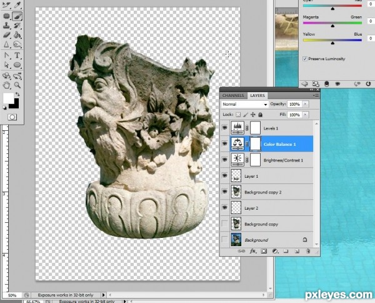
Task: Select the Layers tab
Action: click(257, 95)
